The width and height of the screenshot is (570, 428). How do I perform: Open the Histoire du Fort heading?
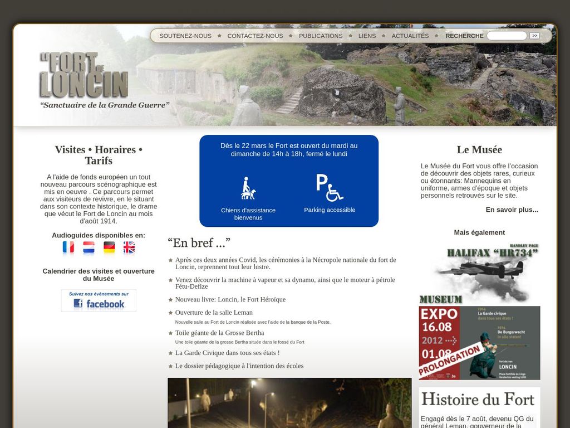[478, 399]
